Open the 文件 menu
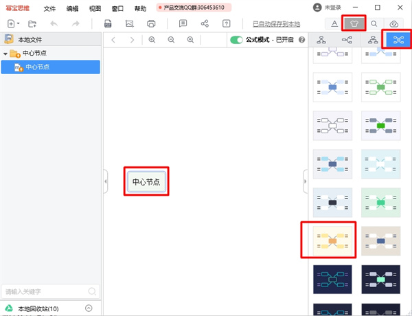412x316 pixels. click(x=49, y=8)
